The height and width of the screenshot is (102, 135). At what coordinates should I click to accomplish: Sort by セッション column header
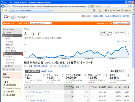click(69, 87)
